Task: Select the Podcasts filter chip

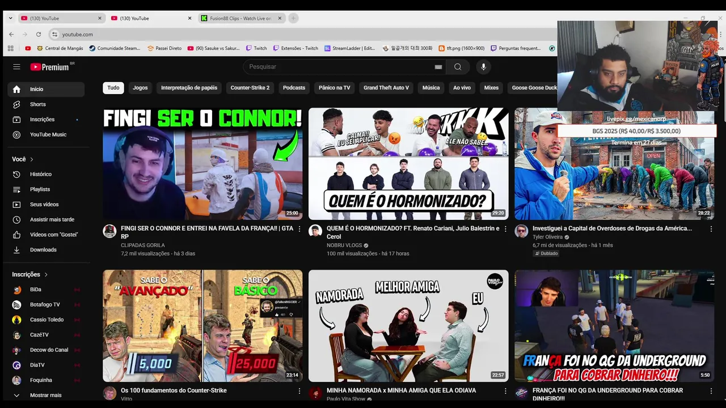Action: [x=294, y=88]
